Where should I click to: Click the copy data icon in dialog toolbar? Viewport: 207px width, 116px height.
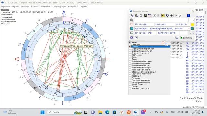[132, 16]
